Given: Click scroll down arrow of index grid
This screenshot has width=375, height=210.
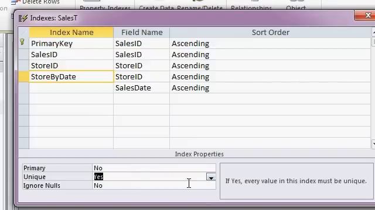Looking at the screenshot, I should [373, 144].
